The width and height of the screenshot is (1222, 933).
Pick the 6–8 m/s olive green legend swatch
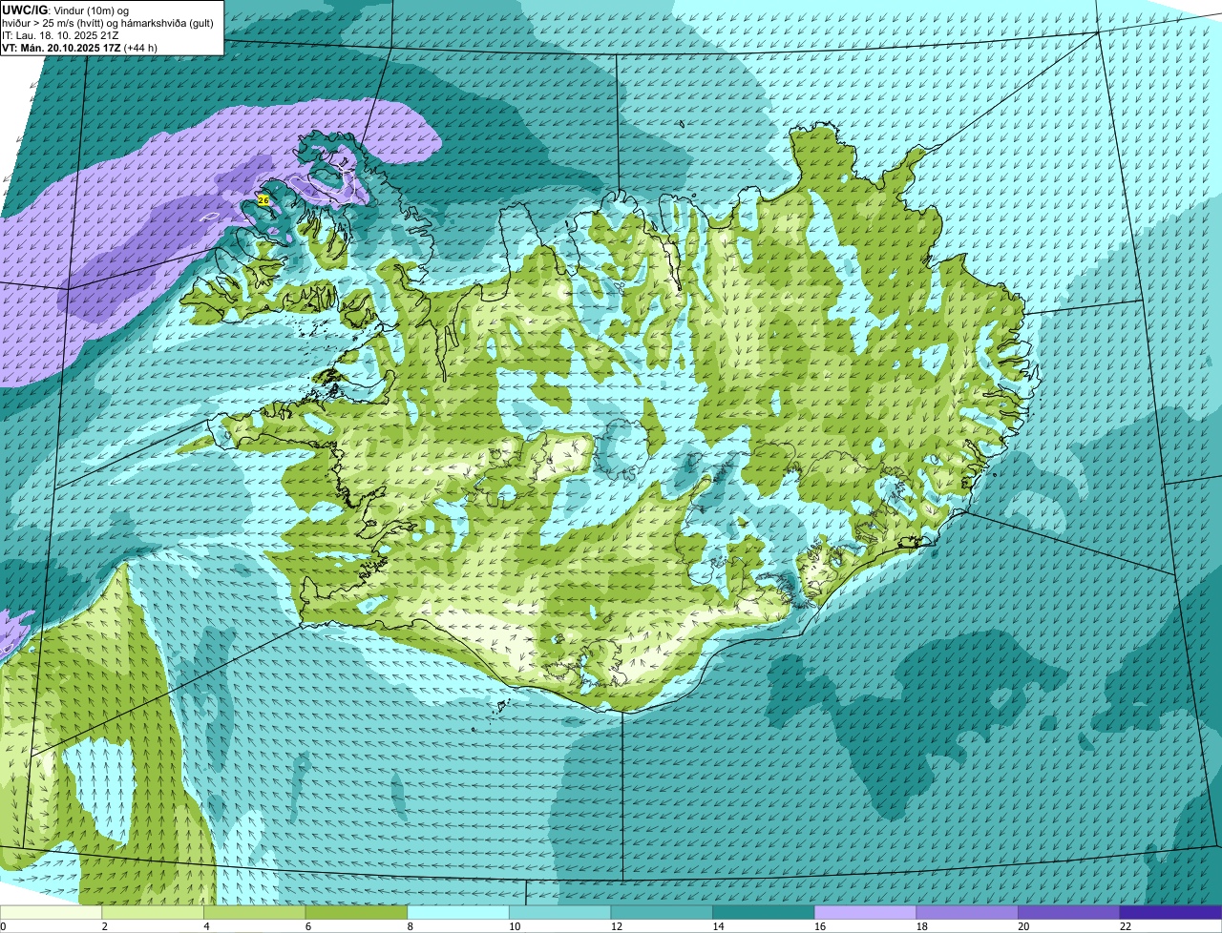[356, 912]
